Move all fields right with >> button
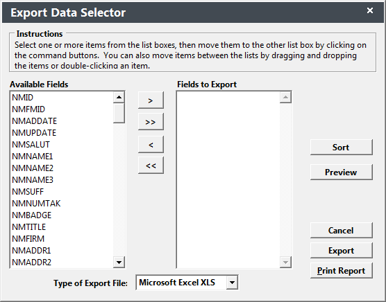 [151, 122]
